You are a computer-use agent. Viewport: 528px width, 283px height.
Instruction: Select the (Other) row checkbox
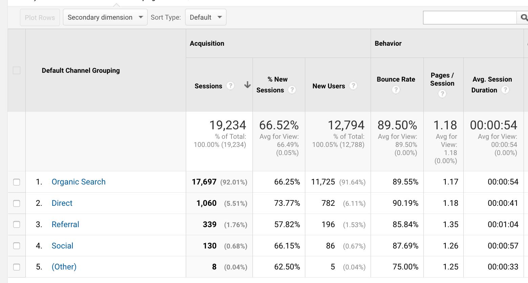coord(17,267)
